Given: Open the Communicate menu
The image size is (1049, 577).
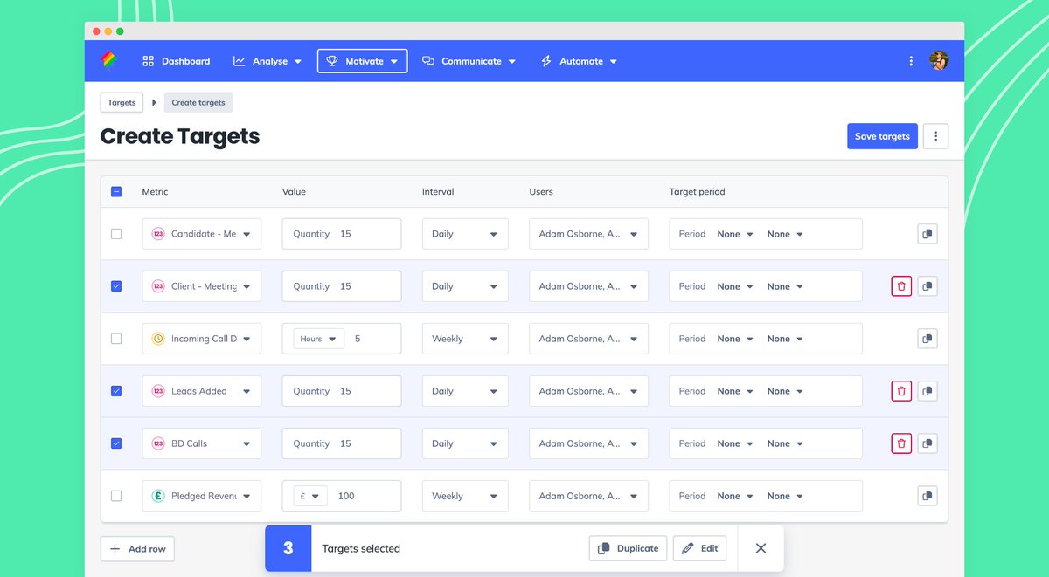Looking at the screenshot, I should click(x=469, y=61).
